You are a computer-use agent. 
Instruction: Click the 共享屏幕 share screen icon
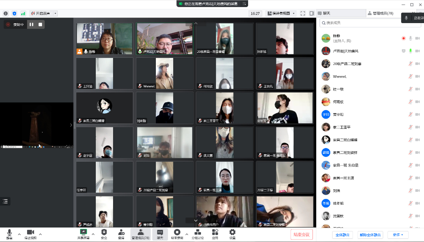tap(83, 232)
